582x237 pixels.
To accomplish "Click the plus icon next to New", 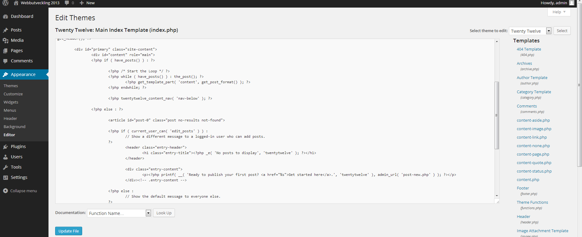I will 82,3.
